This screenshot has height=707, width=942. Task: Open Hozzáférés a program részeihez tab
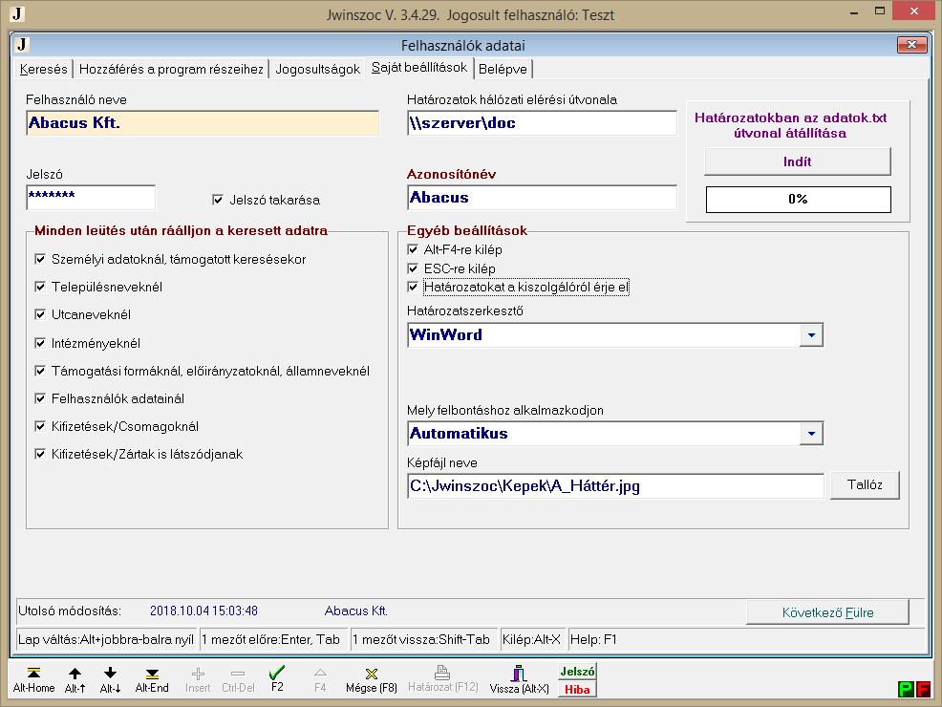click(171, 69)
